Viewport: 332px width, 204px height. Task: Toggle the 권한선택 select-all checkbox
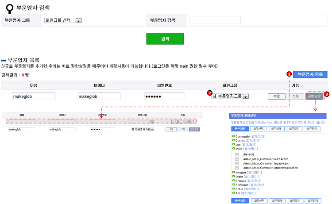tap(237, 154)
